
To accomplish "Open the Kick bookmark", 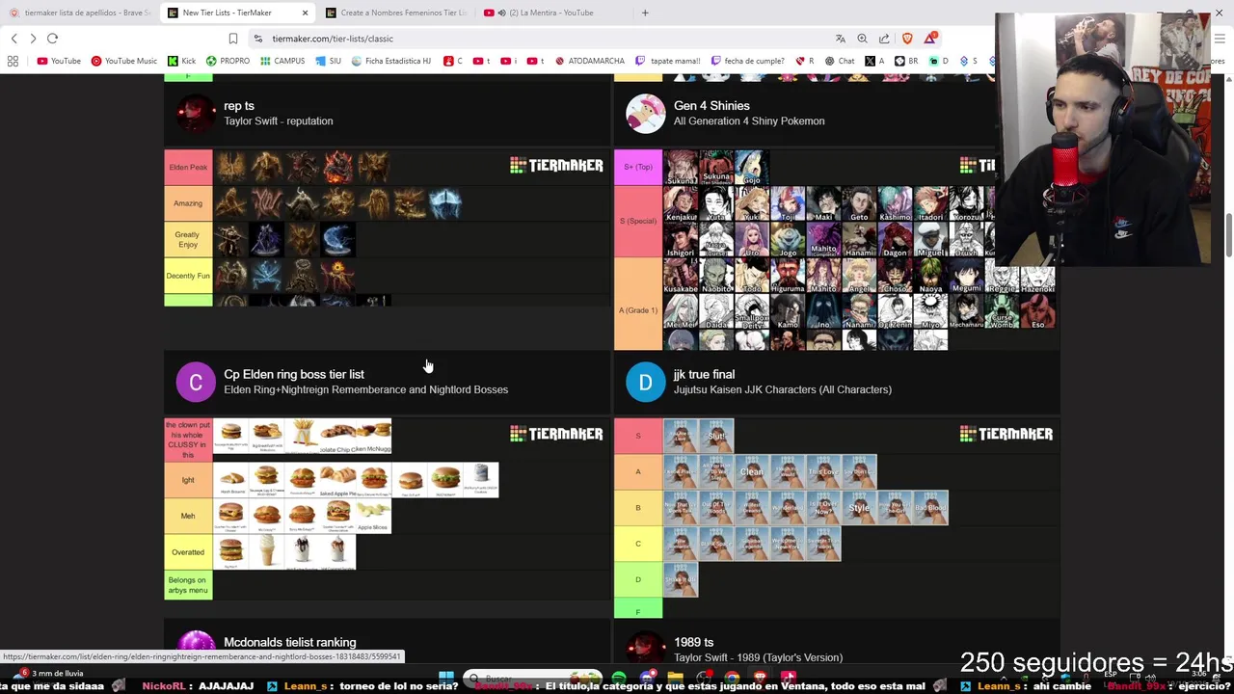I will (181, 61).
